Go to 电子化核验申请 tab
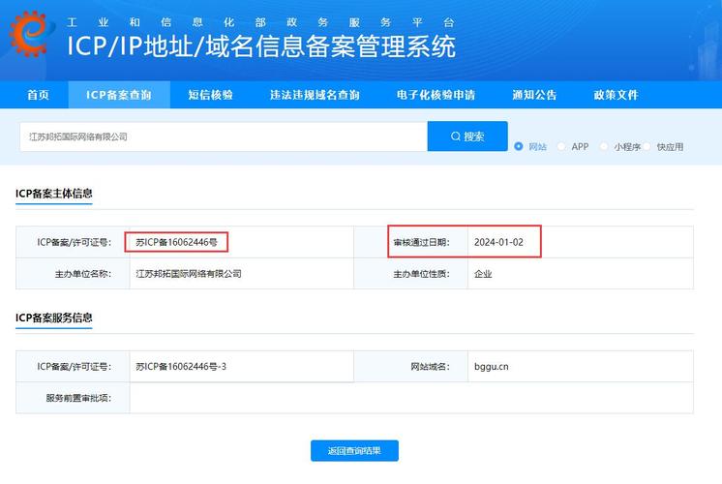The height and width of the screenshot is (484, 722). pos(436,95)
